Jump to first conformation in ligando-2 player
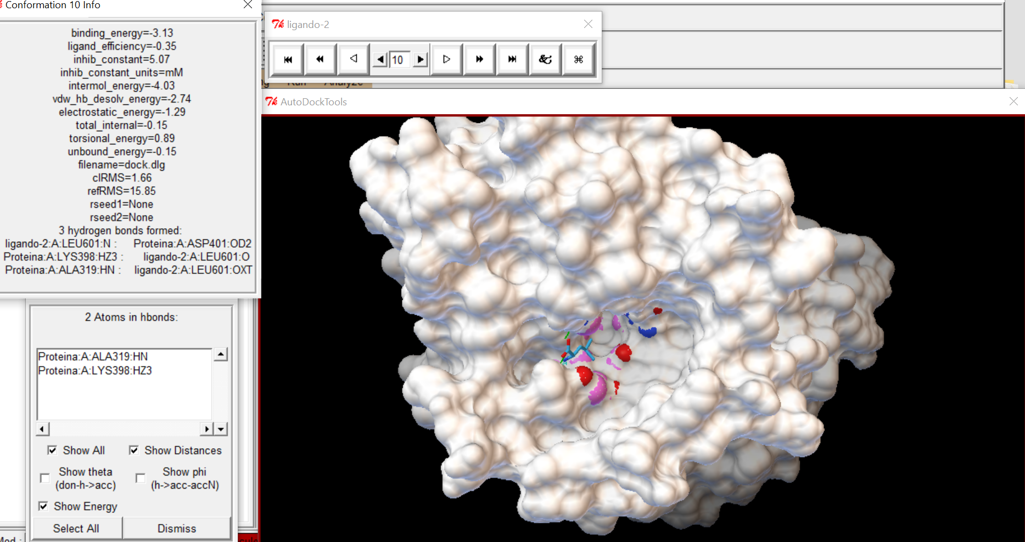Image resolution: width=1025 pixels, height=542 pixels. click(288, 59)
